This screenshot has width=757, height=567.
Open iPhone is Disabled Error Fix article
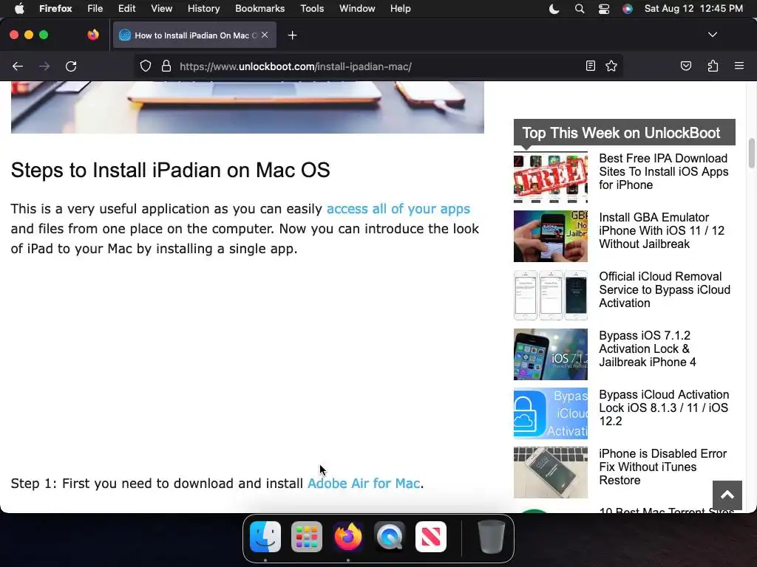662,467
